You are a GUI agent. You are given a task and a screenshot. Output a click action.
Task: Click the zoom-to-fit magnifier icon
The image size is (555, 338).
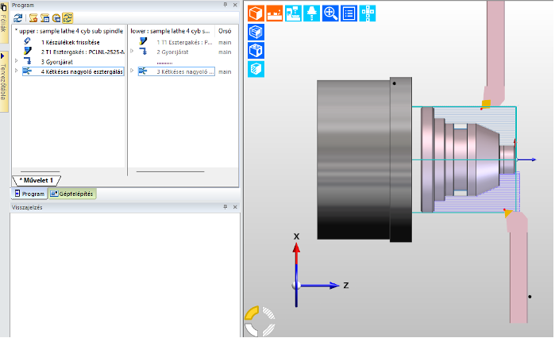point(330,13)
